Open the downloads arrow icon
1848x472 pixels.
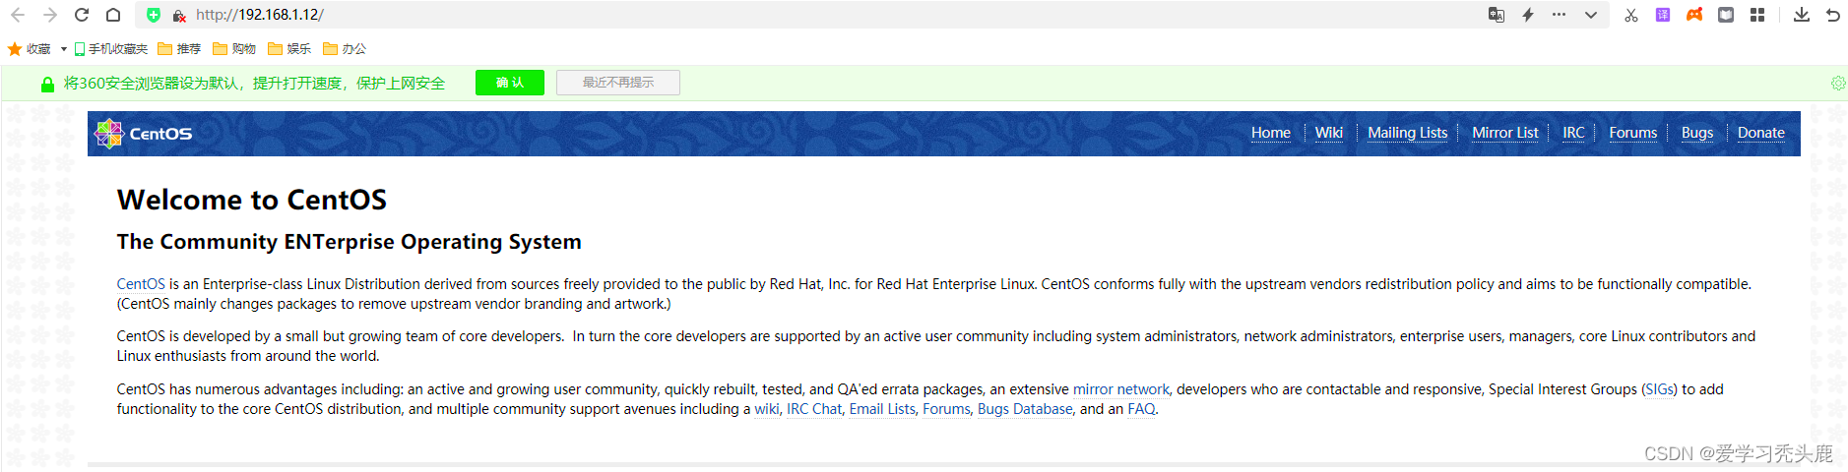(x=1801, y=15)
